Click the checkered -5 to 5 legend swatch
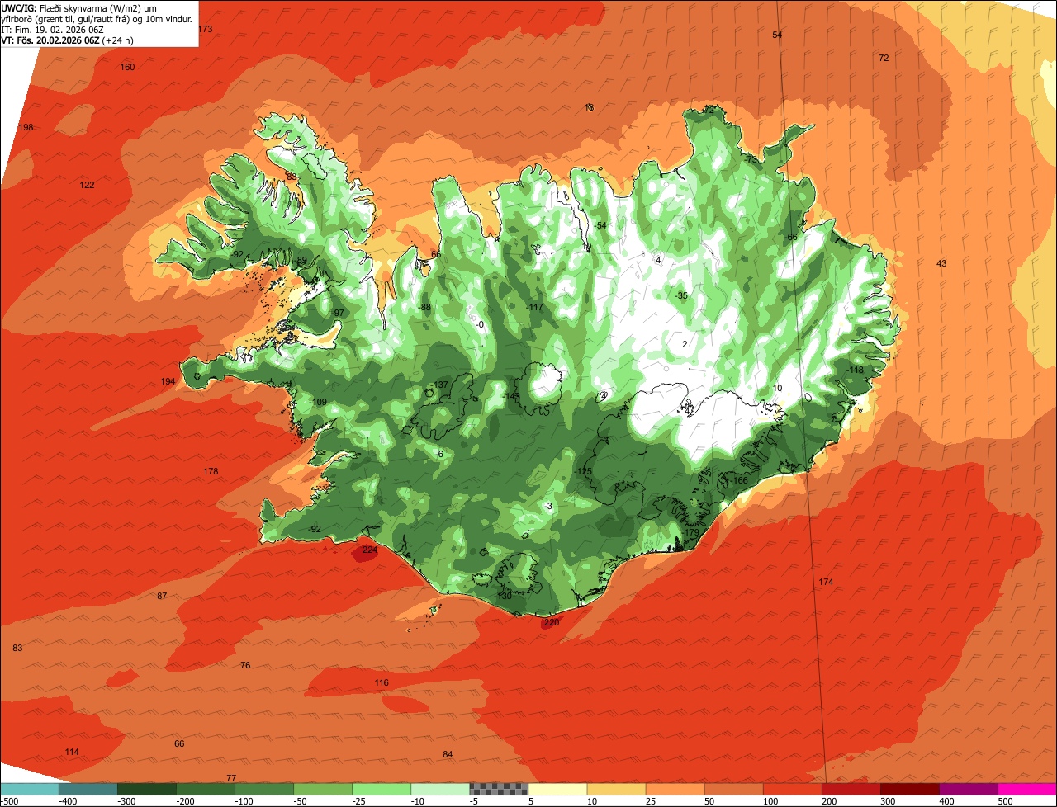This screenshot has height=807, width=1057. coord(499,789)
